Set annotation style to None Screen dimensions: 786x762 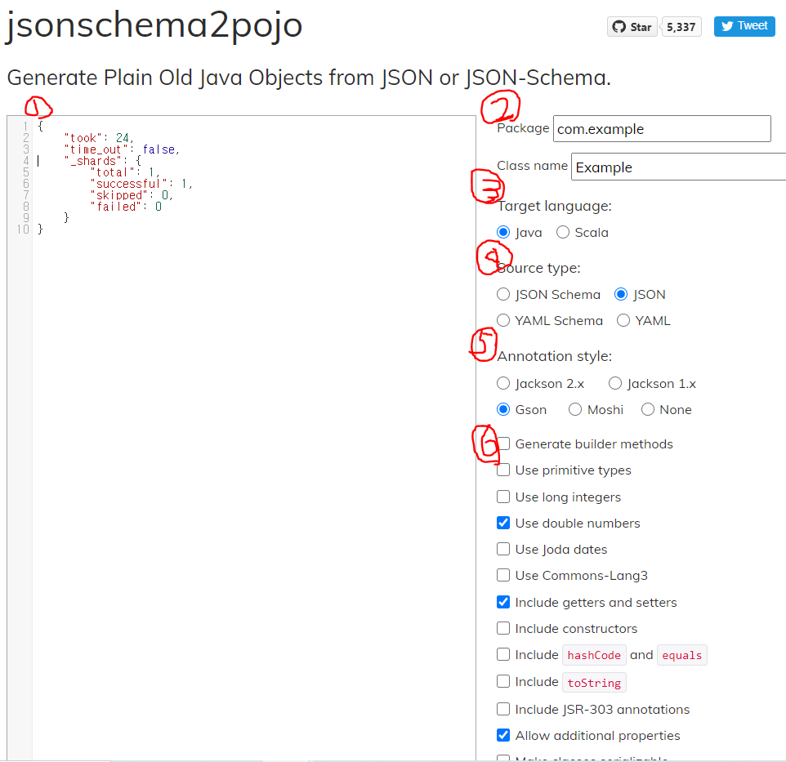(x=648, y=410)
